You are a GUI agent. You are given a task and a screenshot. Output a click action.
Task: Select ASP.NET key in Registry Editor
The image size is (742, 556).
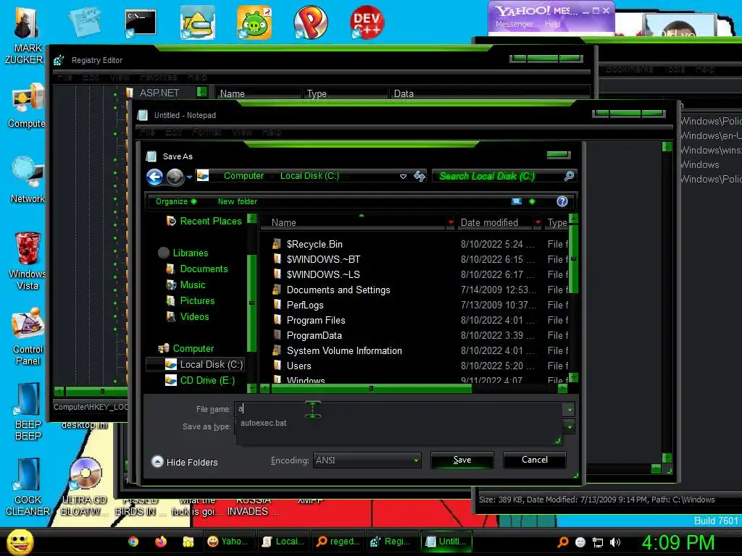pos(159,93)
